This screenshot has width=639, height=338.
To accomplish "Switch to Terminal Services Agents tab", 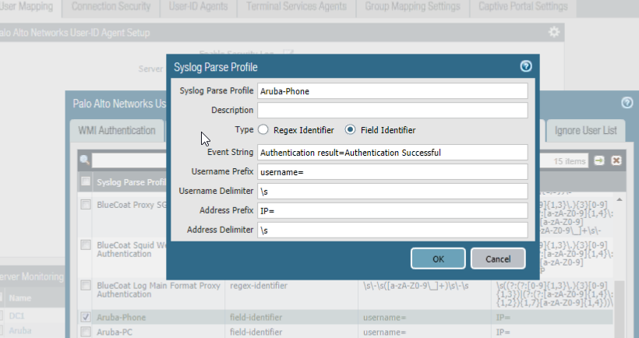I will point(296,7).
